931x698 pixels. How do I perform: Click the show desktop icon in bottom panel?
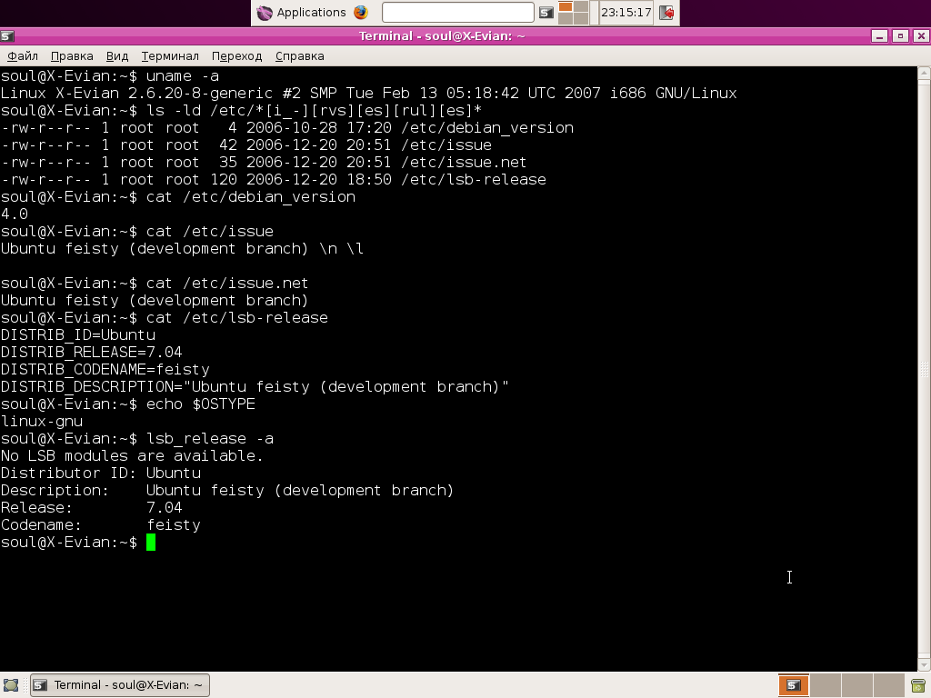click(11, 685)
